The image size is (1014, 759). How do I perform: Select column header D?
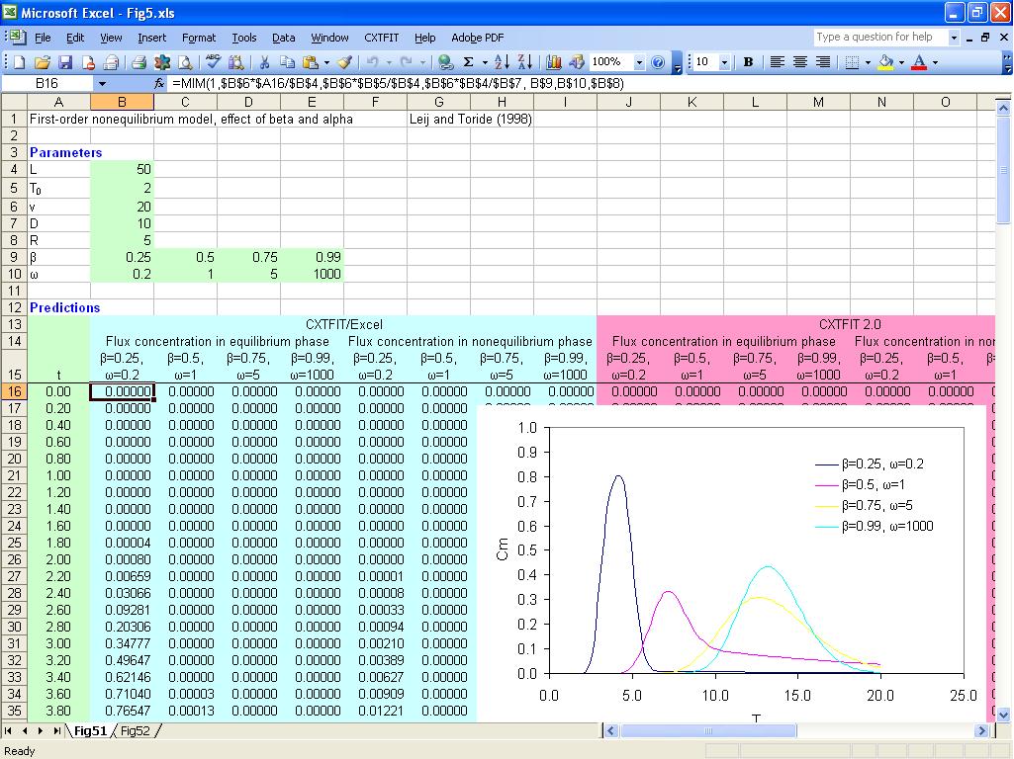point(248,102)
